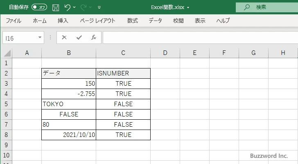298x164 pixels.
Task: Select row 1 header
Action: click(x=6, y=63)
